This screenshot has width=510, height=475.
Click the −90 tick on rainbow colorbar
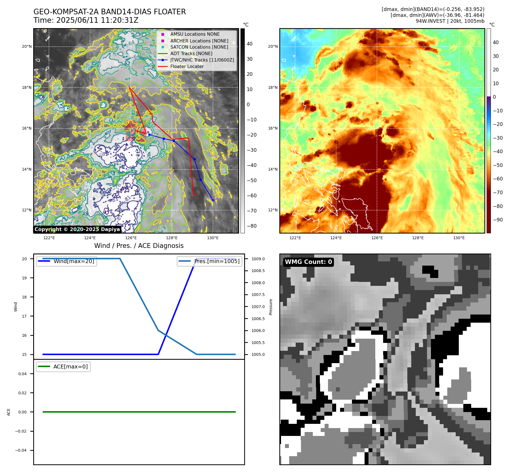[x=498, y=220]
